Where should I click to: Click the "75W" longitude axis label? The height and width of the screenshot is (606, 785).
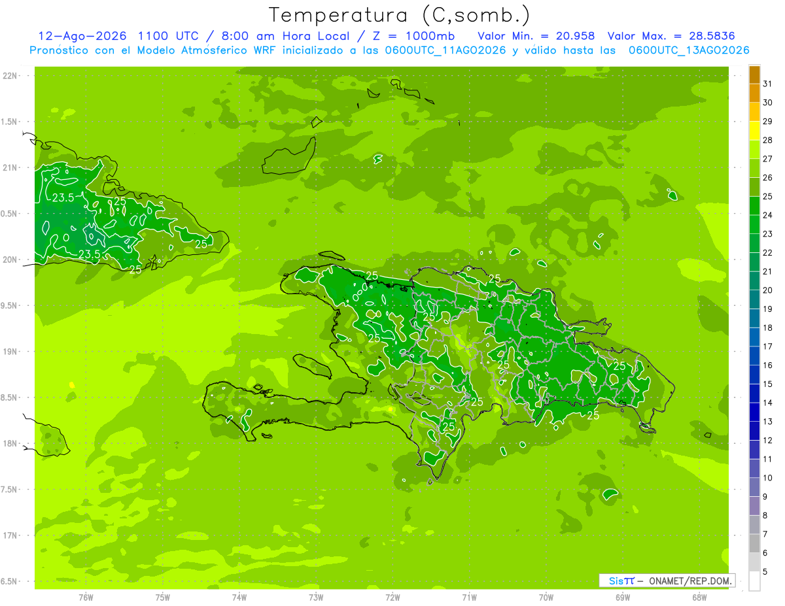tap(163, 597)
